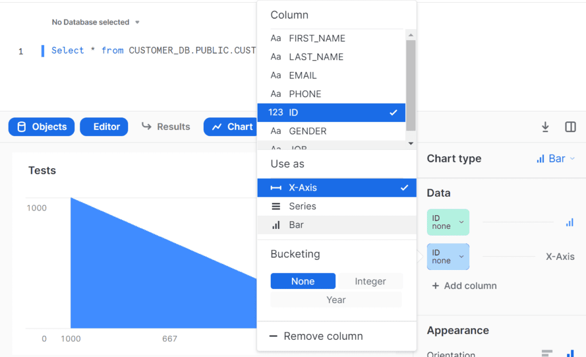The width and height of the screenshot is (586, 357).
Task: Open the Objects database panel
Action: tap(42, 127)
